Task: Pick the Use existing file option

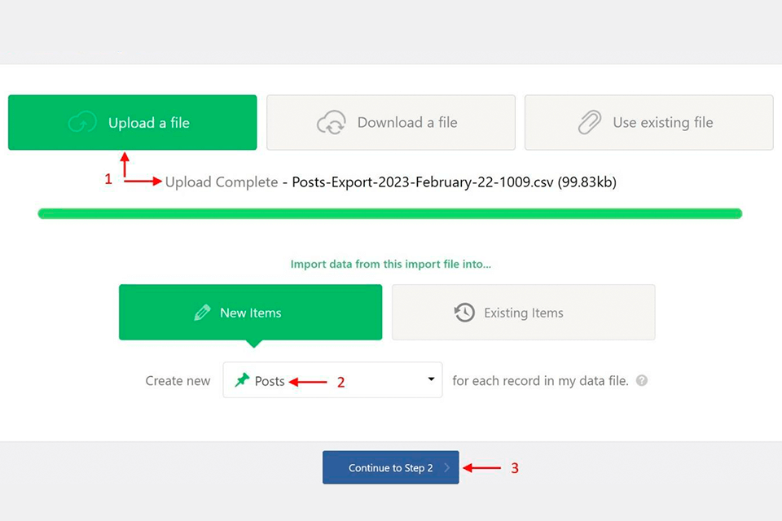Action: pyautogui.click(x=649, y=123)
